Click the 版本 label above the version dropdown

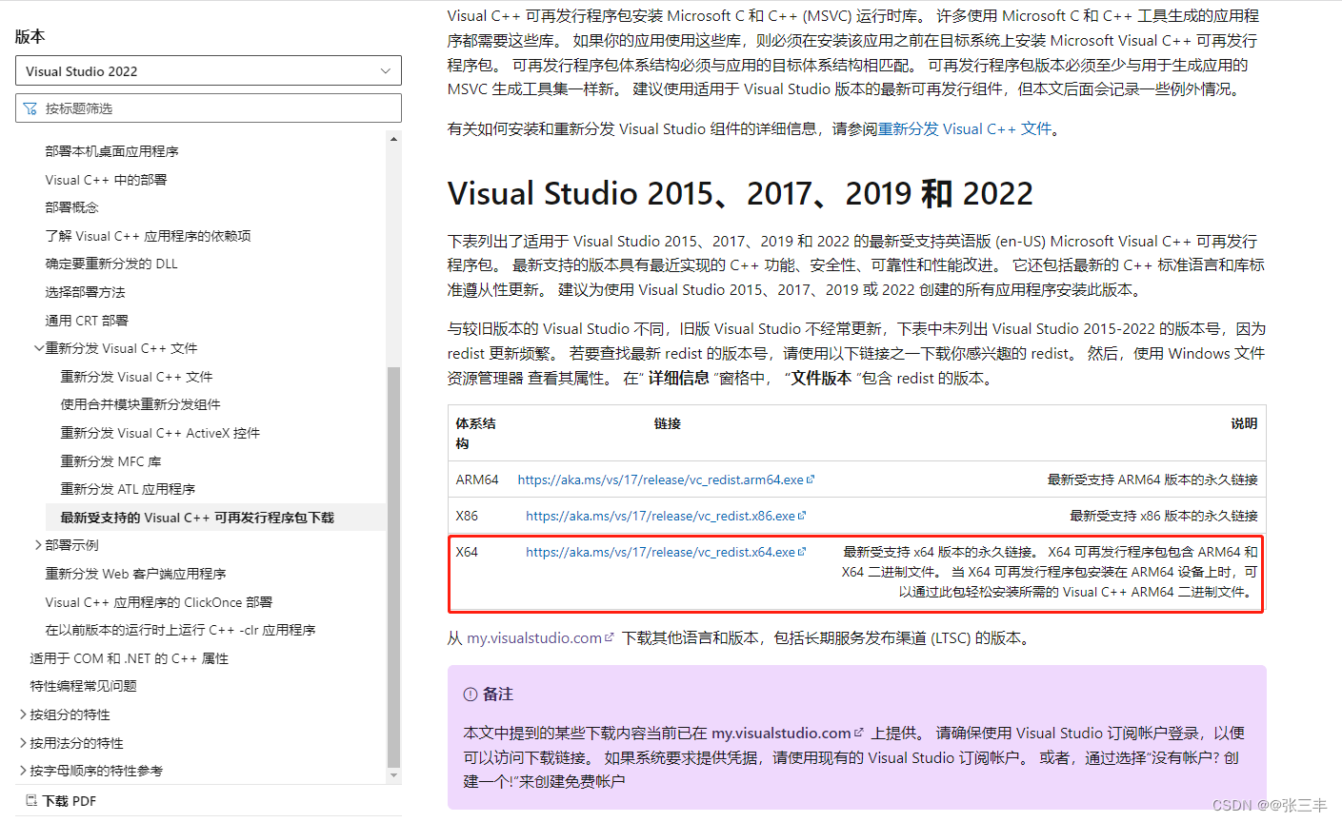click(30, 36)
